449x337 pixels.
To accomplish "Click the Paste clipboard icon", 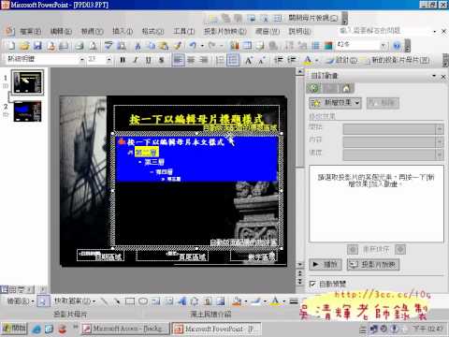I will coord(164,46).
